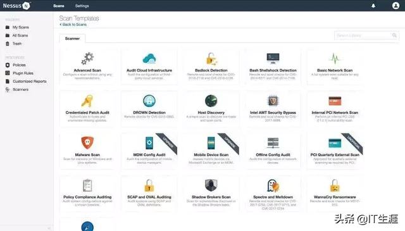Select the Basic Network Scan pulse icon
This screenshot has width=405, height=231.
[335, 59]
